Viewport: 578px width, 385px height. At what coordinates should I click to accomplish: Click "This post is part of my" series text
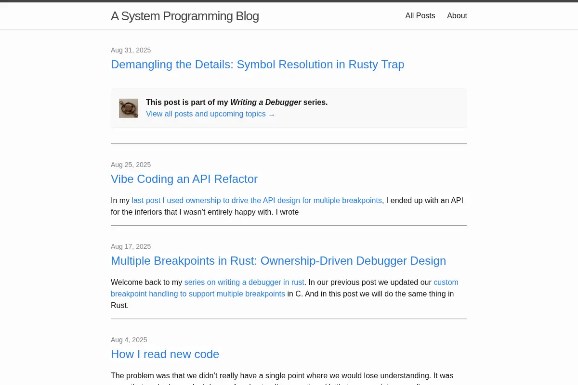pos(236,102)
